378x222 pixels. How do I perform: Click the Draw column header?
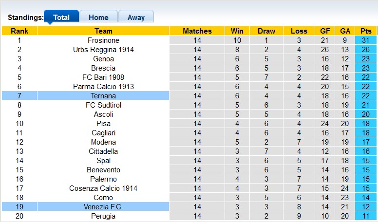[266, 31]
